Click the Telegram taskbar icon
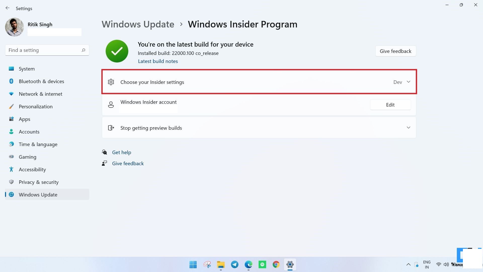 click(234, 264)
